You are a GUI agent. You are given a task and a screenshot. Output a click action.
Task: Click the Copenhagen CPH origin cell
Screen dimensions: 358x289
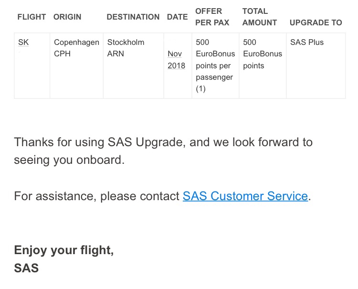[x=76, y=48]
